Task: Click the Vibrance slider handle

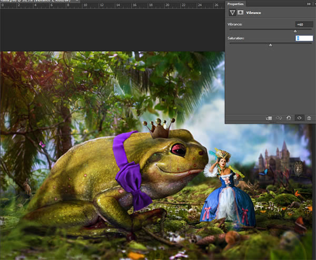Action: 295,31
